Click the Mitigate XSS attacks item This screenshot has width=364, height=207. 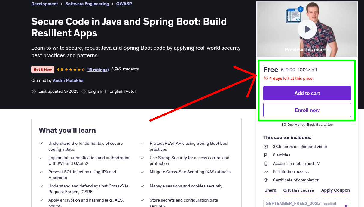tap(190, 172)
